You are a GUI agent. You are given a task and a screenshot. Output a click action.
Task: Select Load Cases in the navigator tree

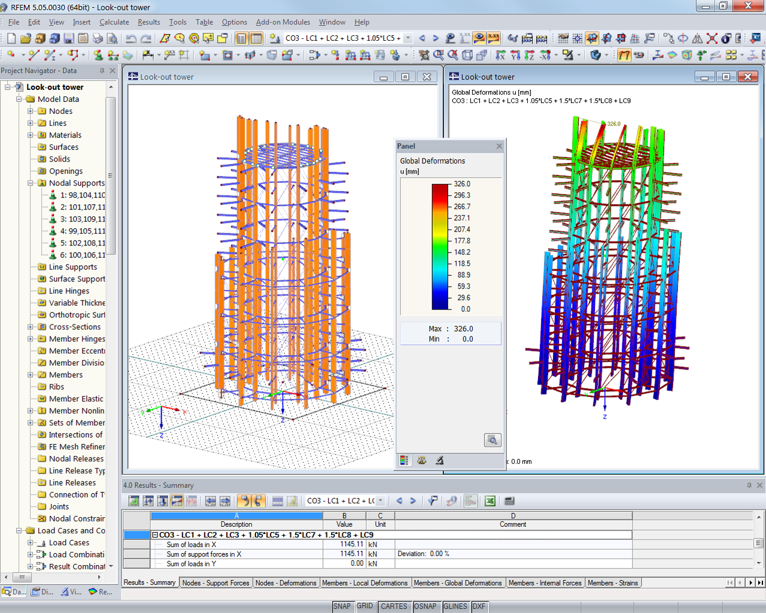point(71,542)
